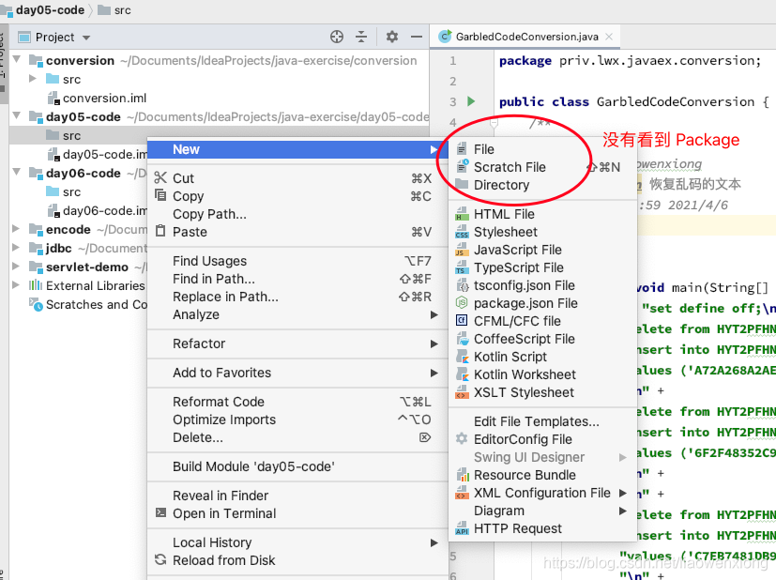Click the Scratch File icon
Image resolution: width=776 pixels, height=580 pixels.
[x=462, y=167]
